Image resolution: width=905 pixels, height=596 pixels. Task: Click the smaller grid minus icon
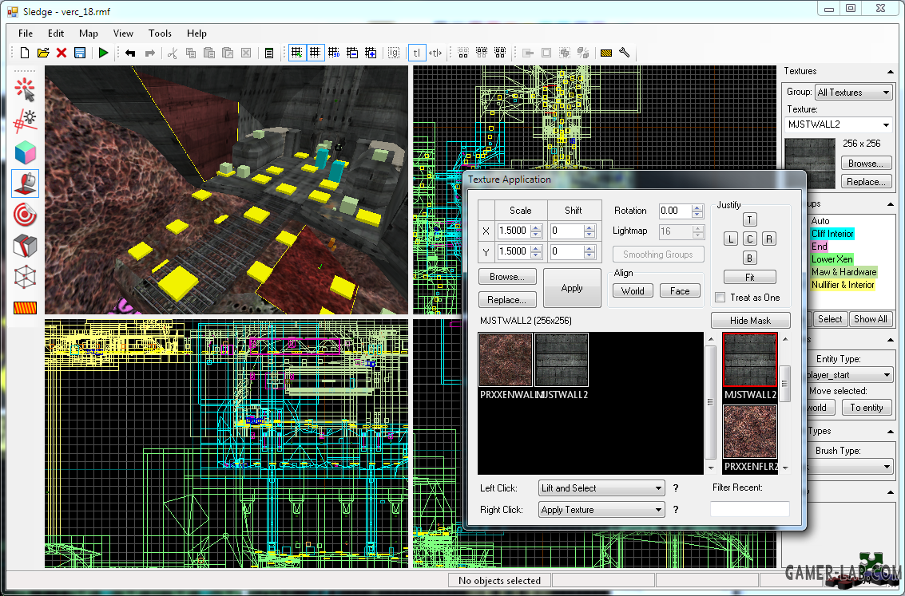[x=352, y=53]
